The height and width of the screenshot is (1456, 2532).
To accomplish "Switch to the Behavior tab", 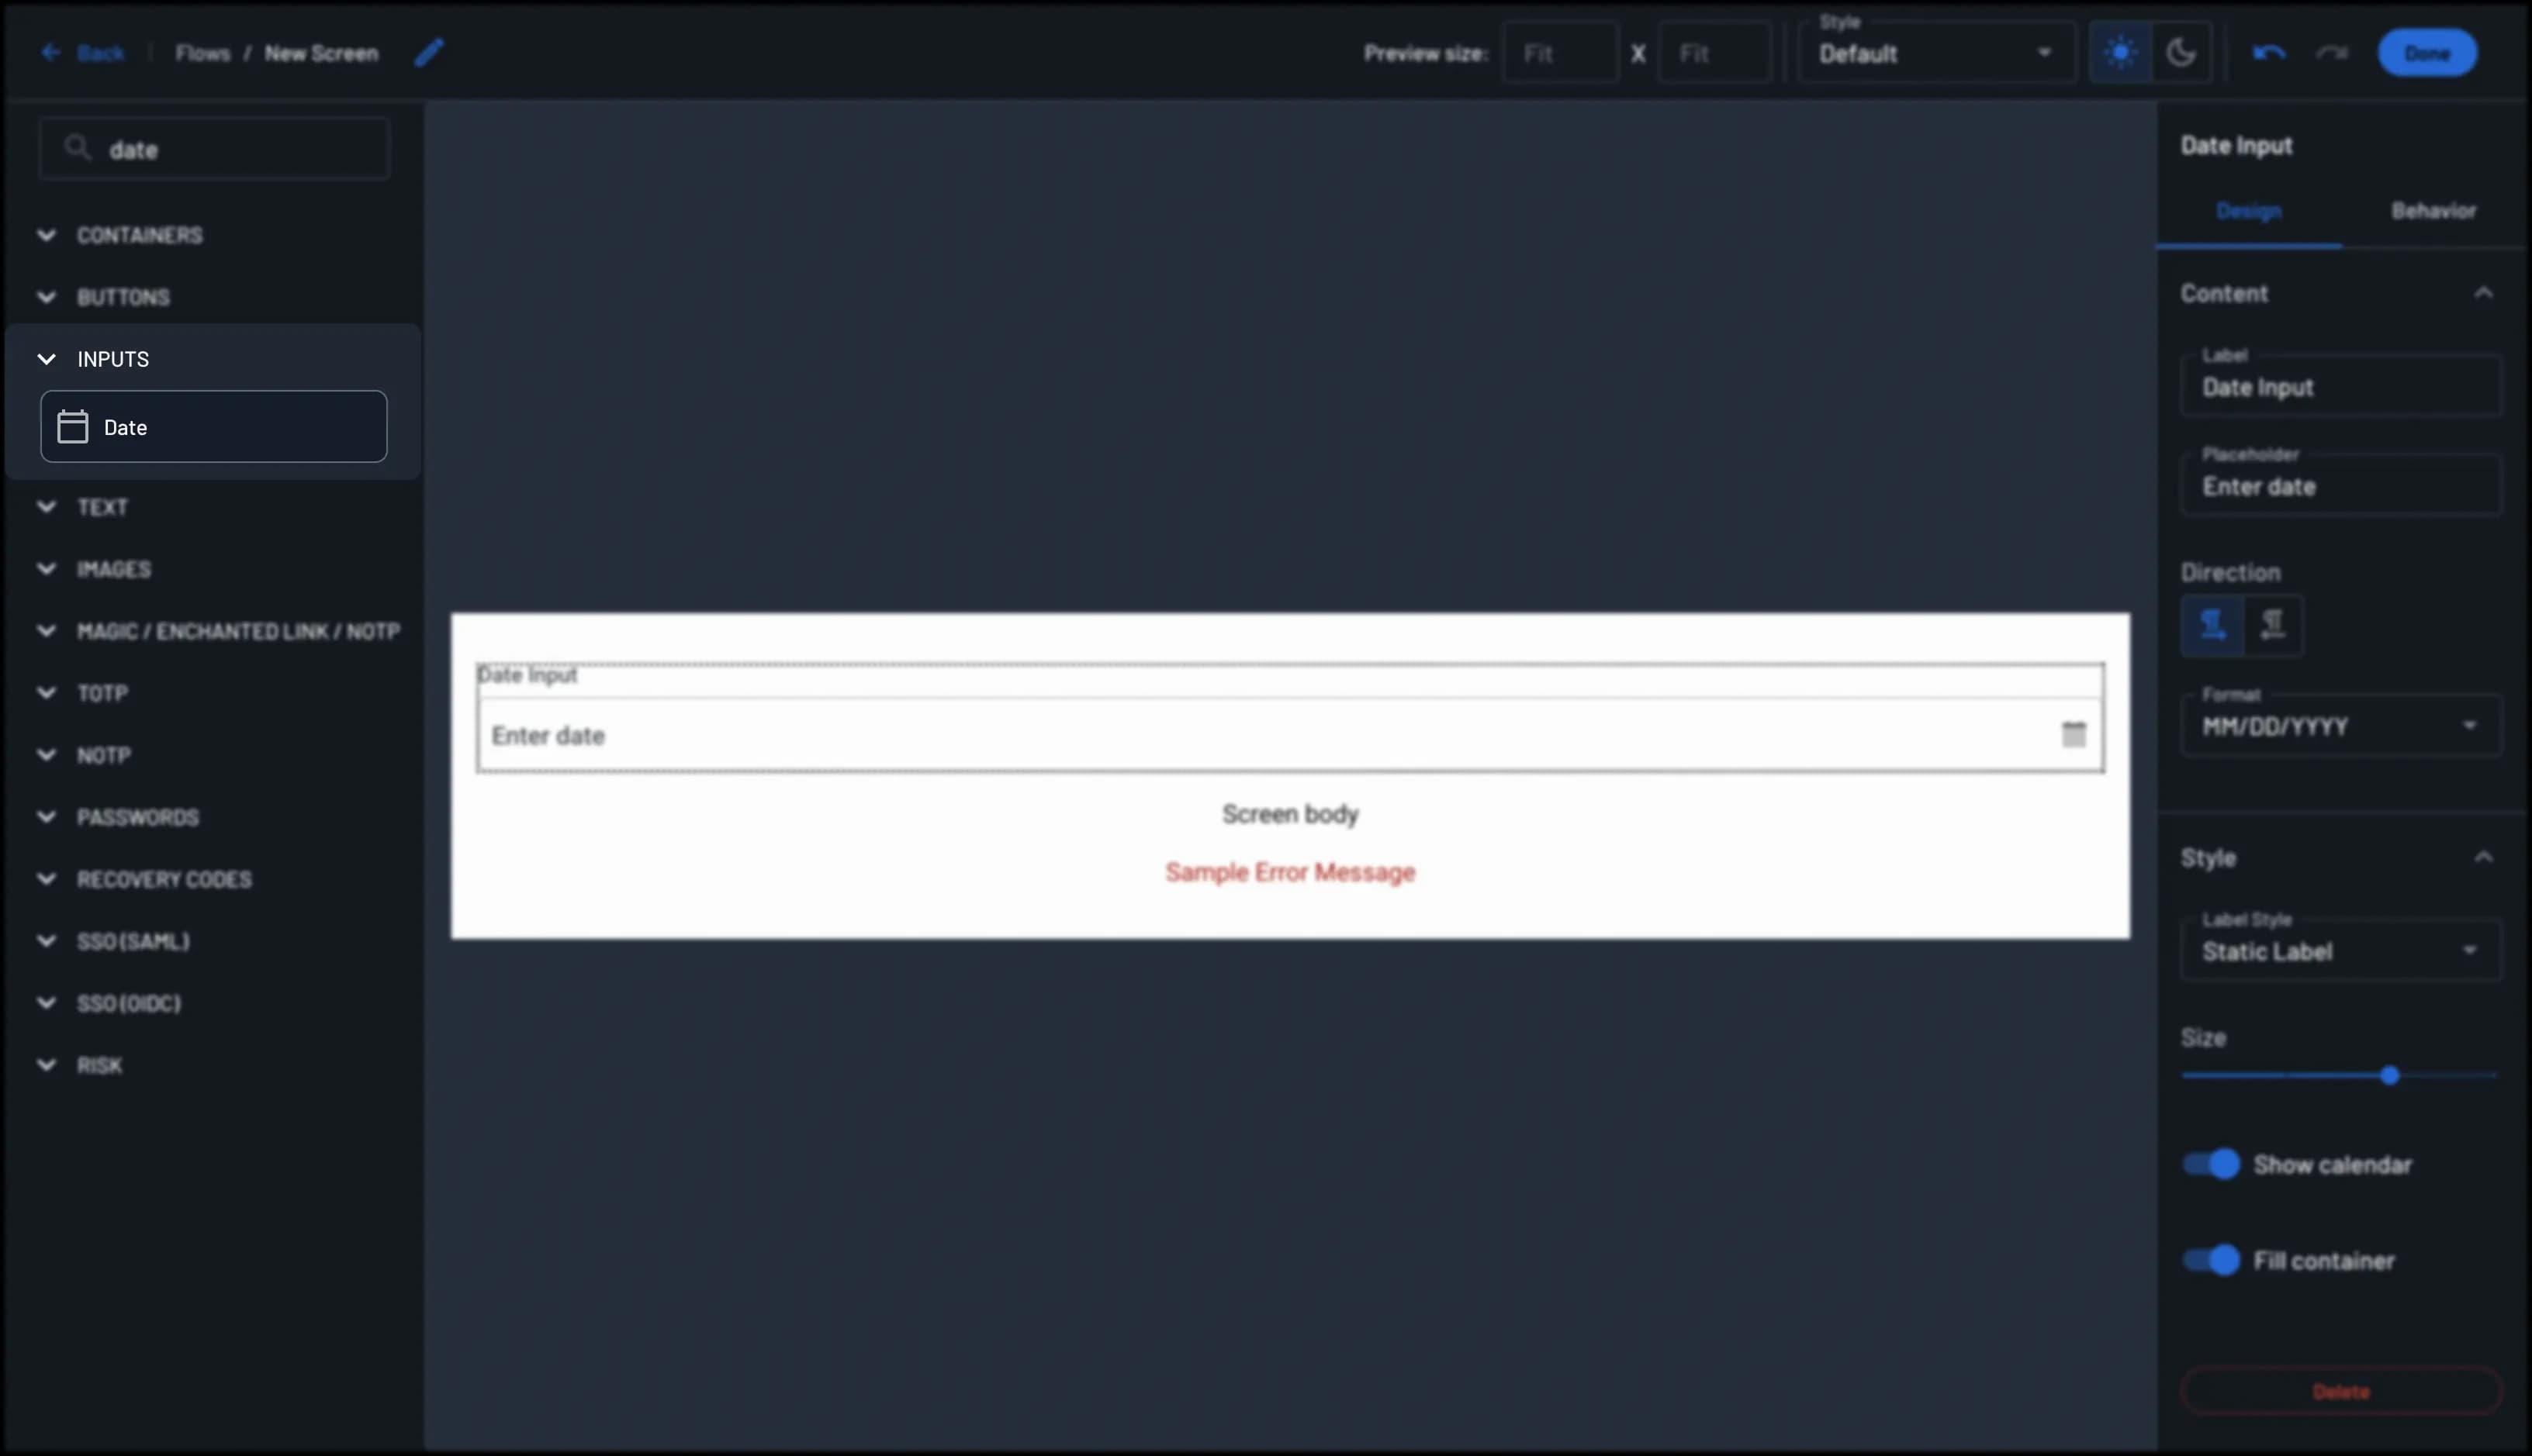I will [2433, 211].
